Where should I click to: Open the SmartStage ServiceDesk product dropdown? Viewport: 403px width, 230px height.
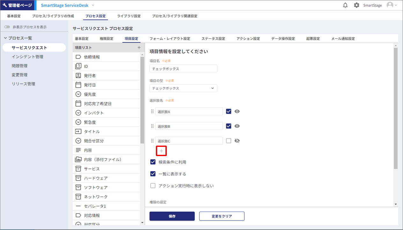pyautogui.click(x=93, y=5)
